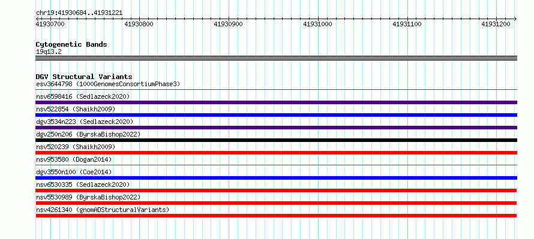Click the nsv6530335 red variant bar
The width and height of the screenshot is (534, 239).
tap(276, 190)
